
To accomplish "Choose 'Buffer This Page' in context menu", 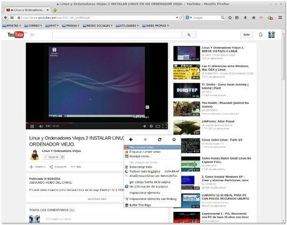I will pyautogui.click(x=152, y=205).
